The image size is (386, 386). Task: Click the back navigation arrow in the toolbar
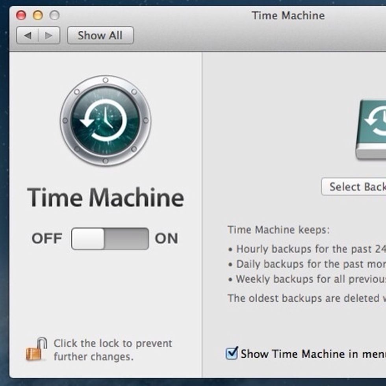coord(27,35)
